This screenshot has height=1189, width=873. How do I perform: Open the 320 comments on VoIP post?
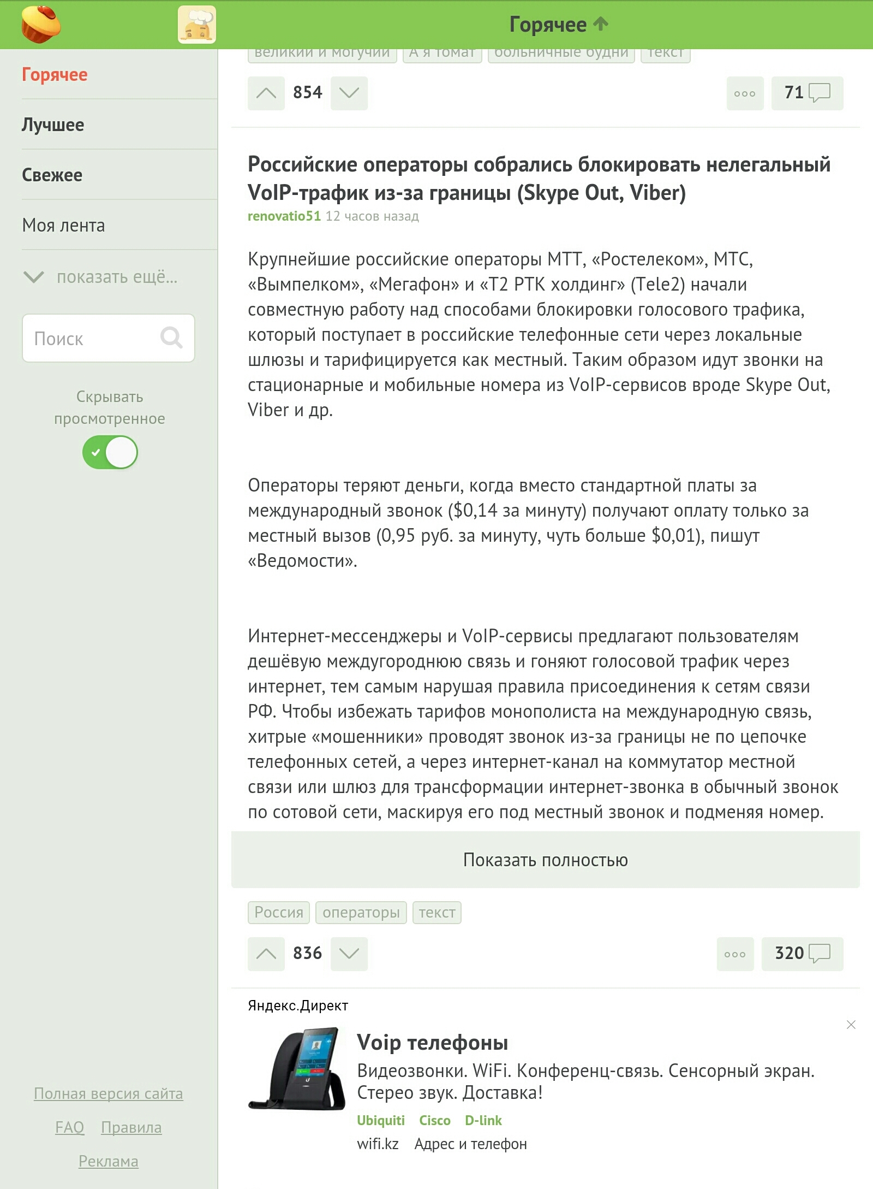click(x=802, y=954)
